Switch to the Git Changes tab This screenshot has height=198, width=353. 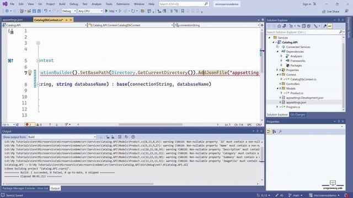click(x=298, y=114)
